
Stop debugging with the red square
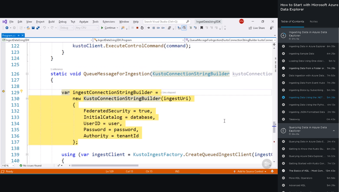[x=137, y=28]
